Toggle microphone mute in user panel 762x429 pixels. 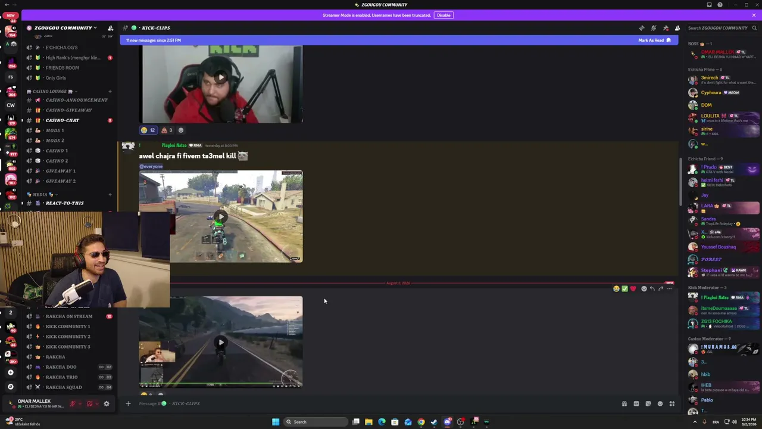[73, 404]
